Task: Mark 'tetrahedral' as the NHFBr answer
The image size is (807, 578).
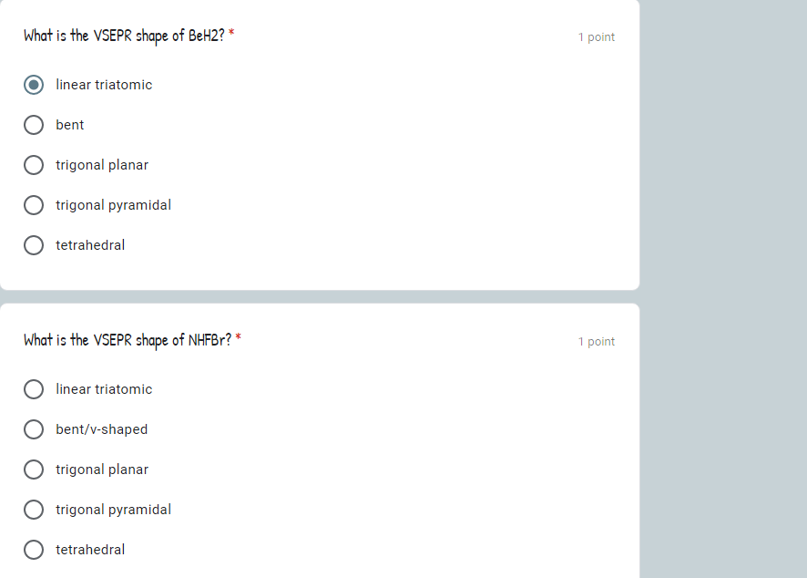Action: 34,550
